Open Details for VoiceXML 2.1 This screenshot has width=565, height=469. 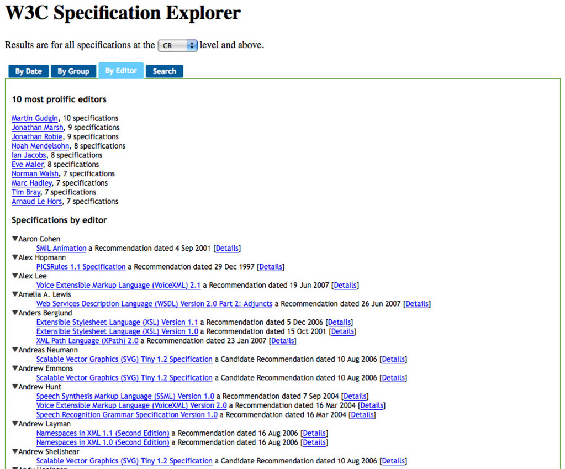click(345, 285)
